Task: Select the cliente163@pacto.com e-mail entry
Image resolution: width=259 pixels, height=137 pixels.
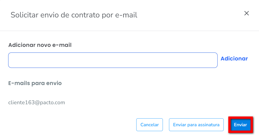Action: pos(37,103)
